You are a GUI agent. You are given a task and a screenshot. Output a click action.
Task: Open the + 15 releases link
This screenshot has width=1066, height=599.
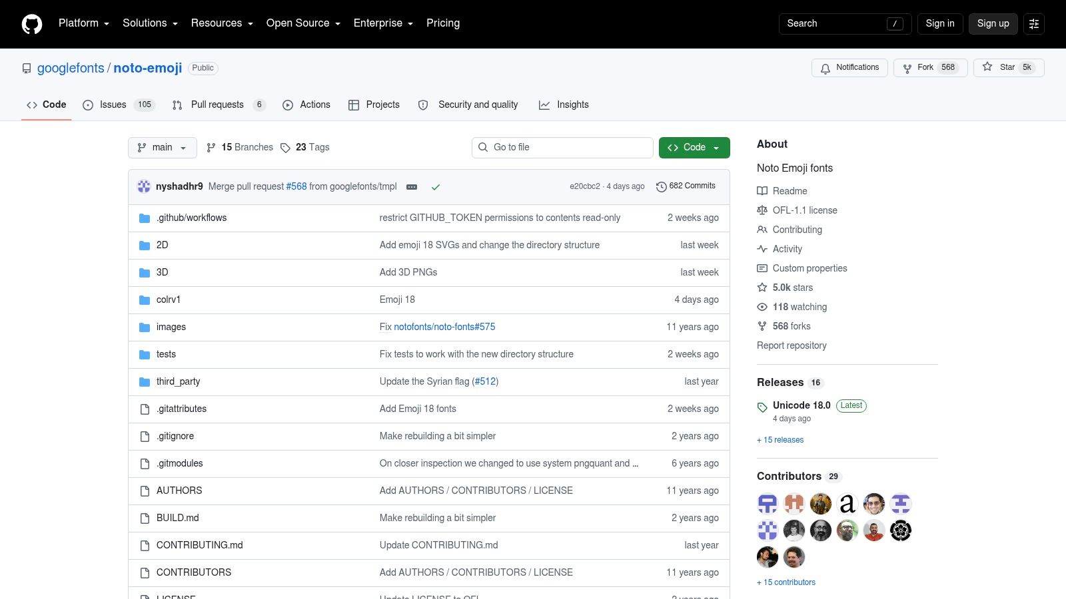pyautogui.click(x=780, y=441)
